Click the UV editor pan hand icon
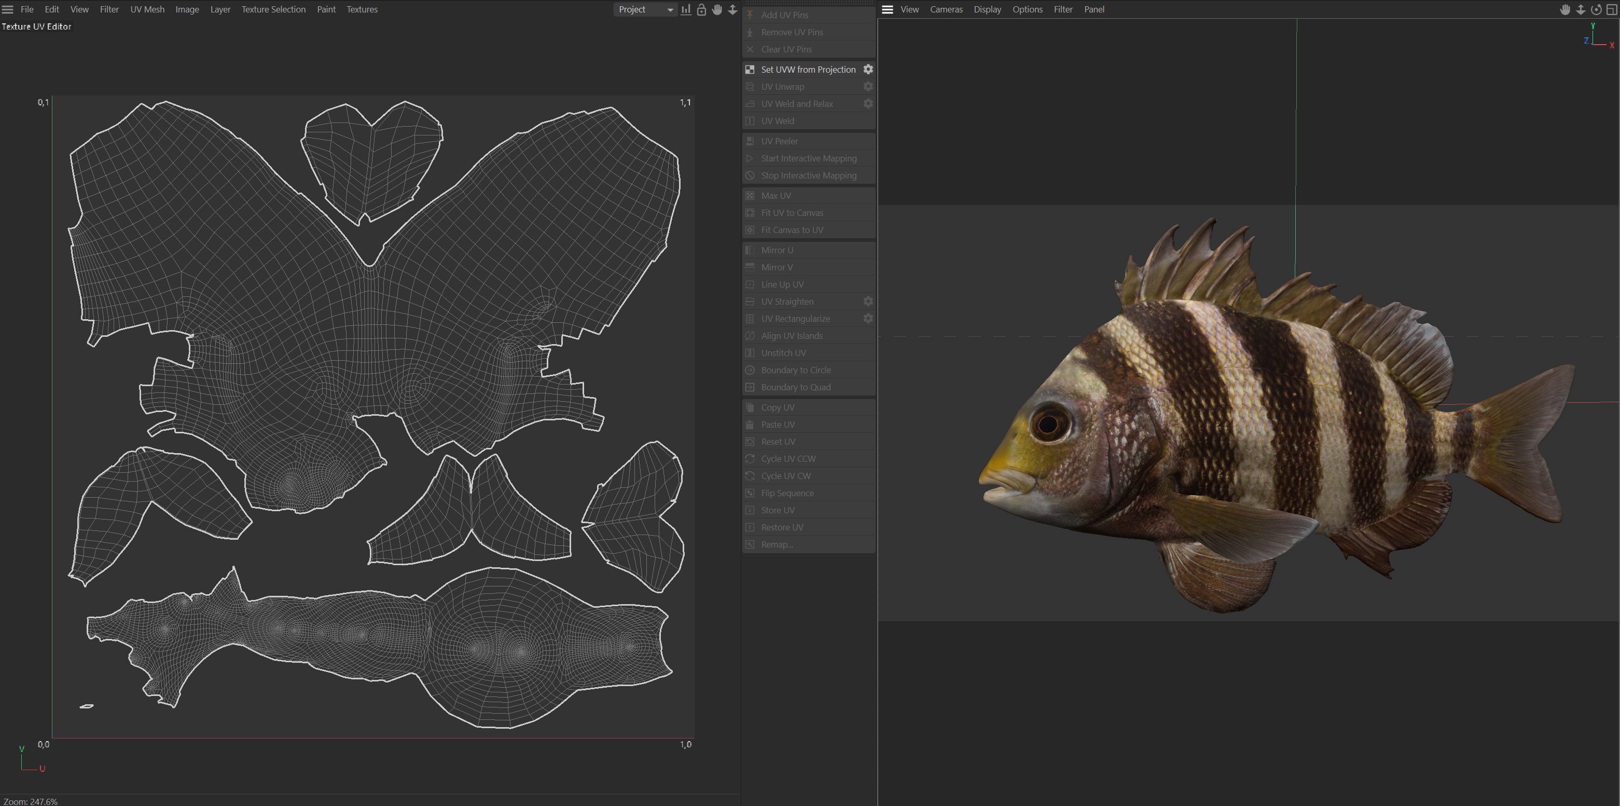1620x806 pixels. [x=717, y=9]
